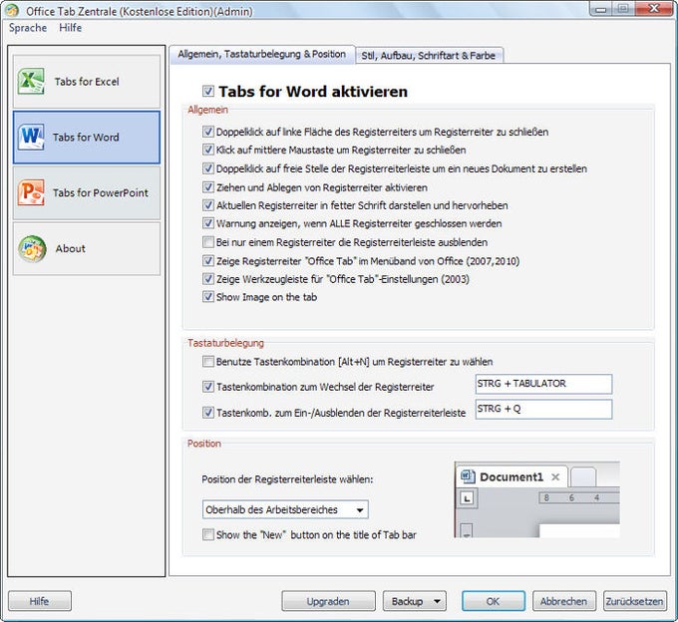Click the 'STRG + Q' shortcut field
Screen dimensions: 678x622
tap(543, 410)
